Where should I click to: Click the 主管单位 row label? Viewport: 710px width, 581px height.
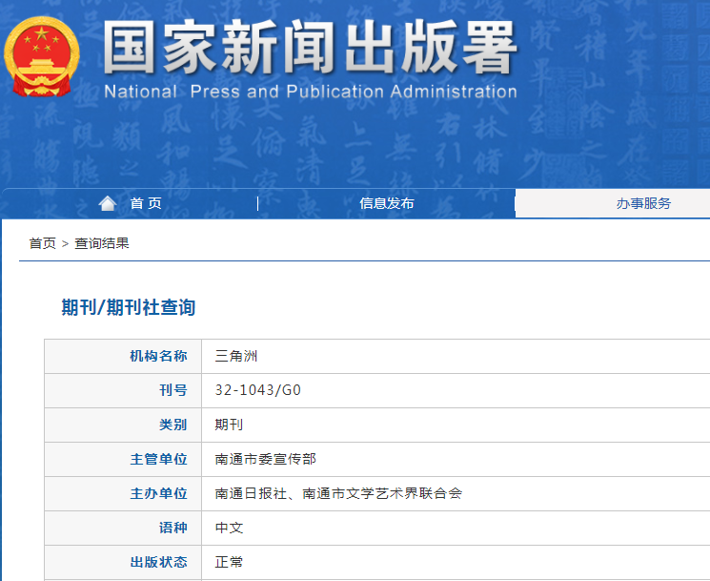pyautogui.click(x=158, y=459)
